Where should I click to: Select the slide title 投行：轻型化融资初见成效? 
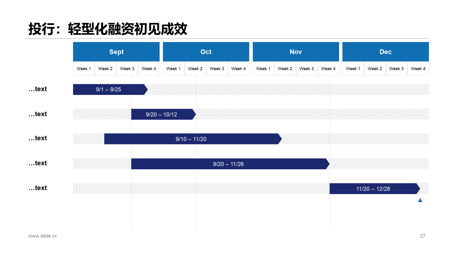click(108, 29)
